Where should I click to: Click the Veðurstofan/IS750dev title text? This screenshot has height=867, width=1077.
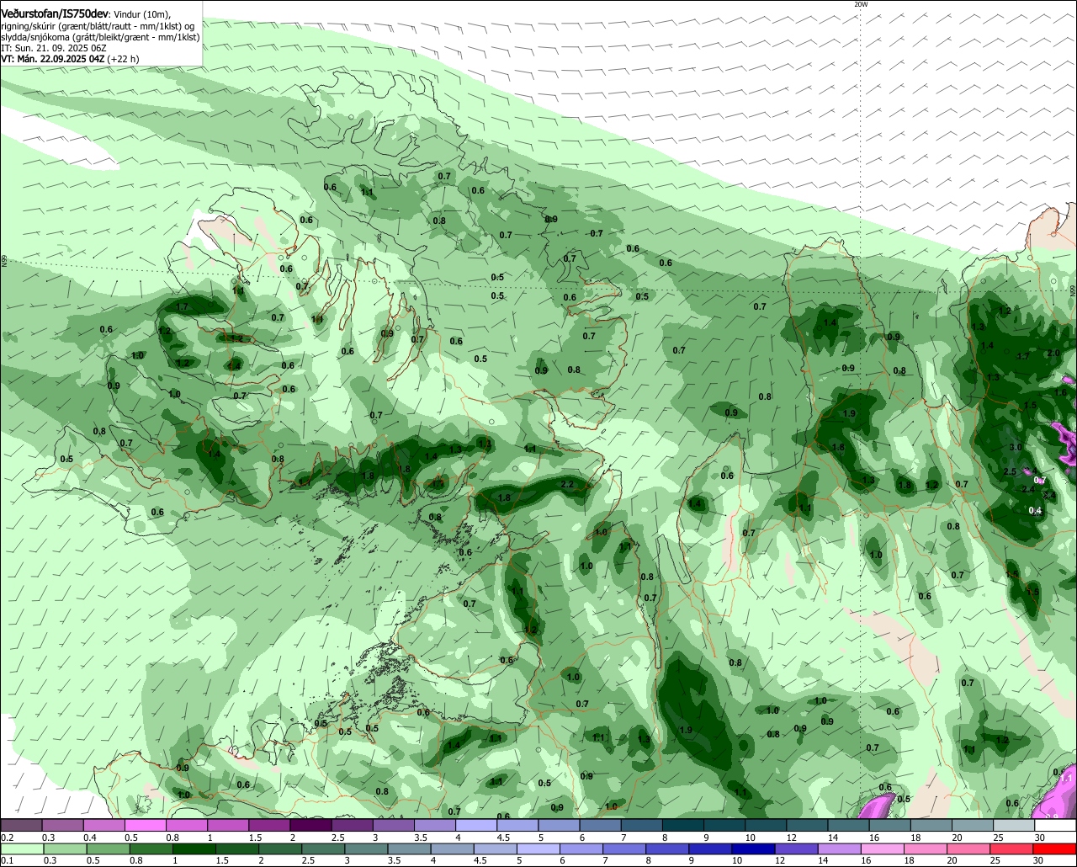55,14
